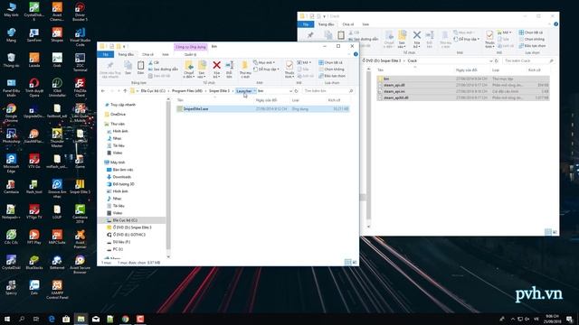The image size is (579, 325).
Task: Switch to Xem tab in Crack window
Action: (365, 24)
